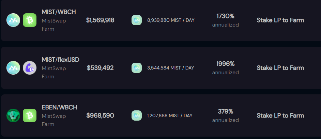Image resolution: width=321 pixels, height=139 pixels.
Task: Click the MIST reward icon beside 1,207,668 MIST / DAY
Action: pos(137,115)
